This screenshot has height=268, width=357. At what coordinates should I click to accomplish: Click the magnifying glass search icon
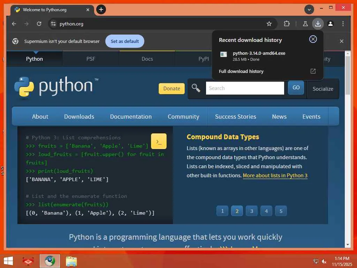tap(196, 88)
